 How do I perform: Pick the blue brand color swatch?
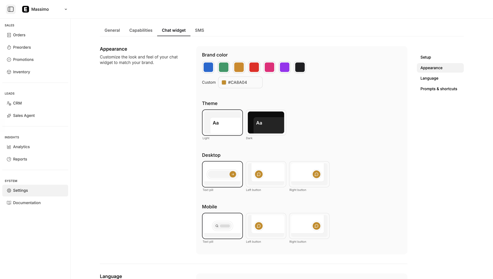(x=208, y=67)
